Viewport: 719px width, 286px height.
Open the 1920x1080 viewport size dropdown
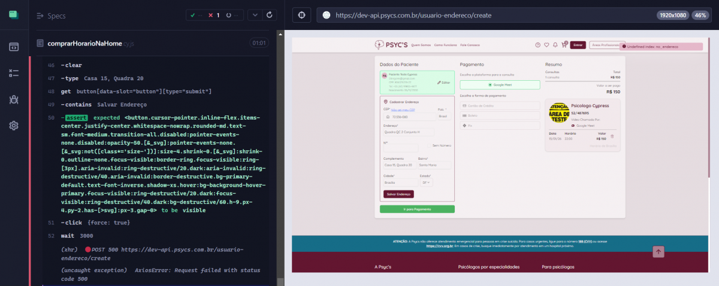pyautogui.click(x=672, y=15)
